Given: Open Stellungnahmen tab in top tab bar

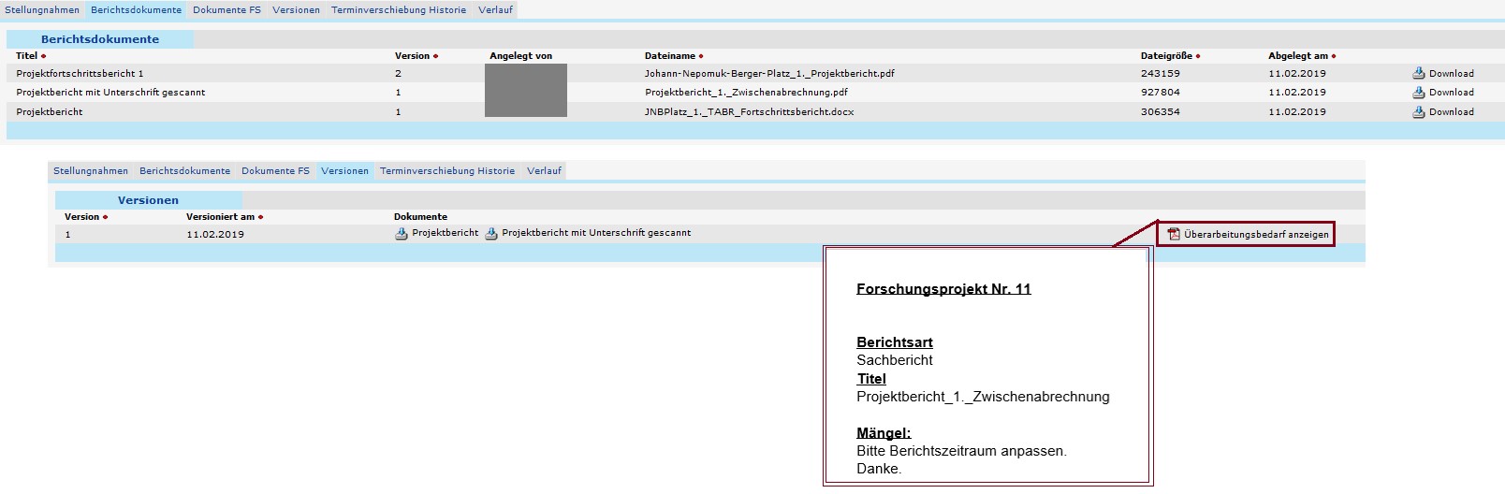Looking at the screenshot, I should point(42,10).
